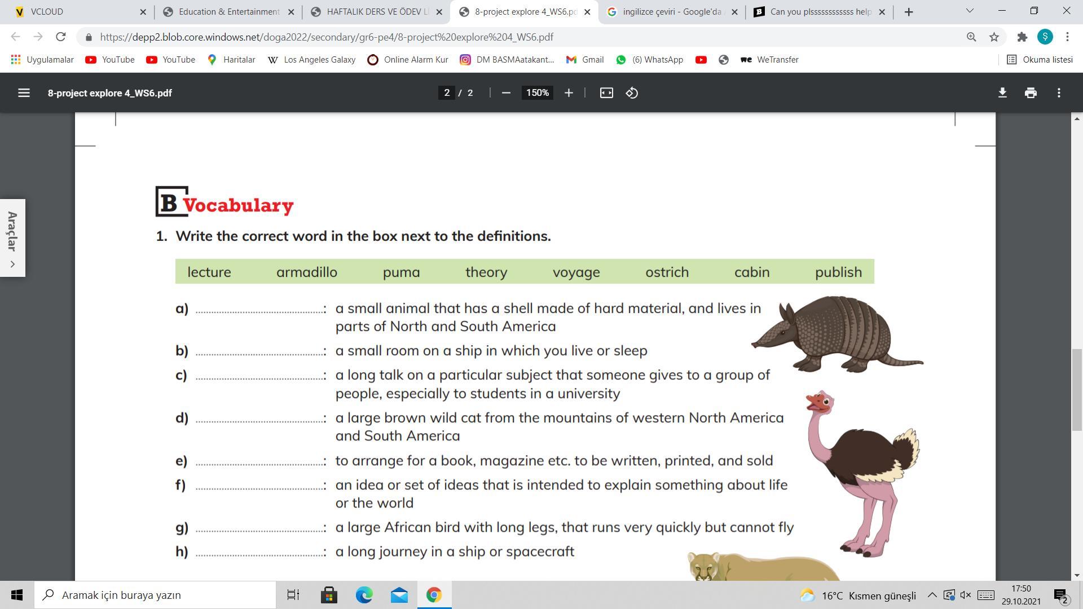
Task: Toggle the PDF sidebar menu
Action: 24,93
